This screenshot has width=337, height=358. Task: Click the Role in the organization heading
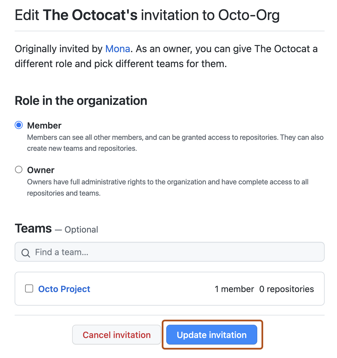(81, 101)
